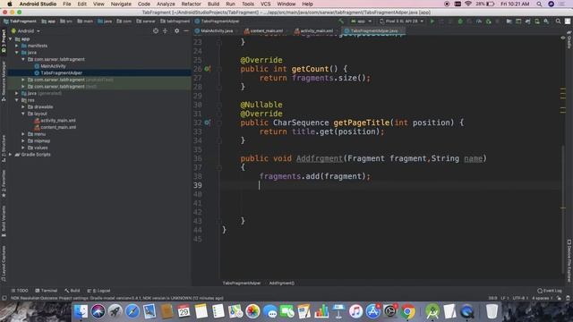
Task: Expand the manifests folder
Action: [17, 46]
